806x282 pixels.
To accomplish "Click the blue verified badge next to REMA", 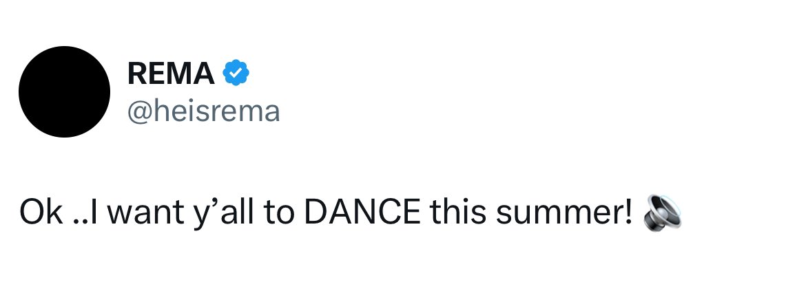I will [x=236, y=73].
